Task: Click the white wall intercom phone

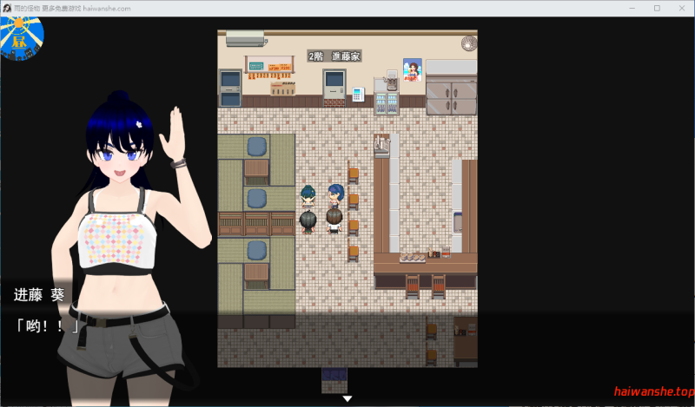Action: [358, 95]
